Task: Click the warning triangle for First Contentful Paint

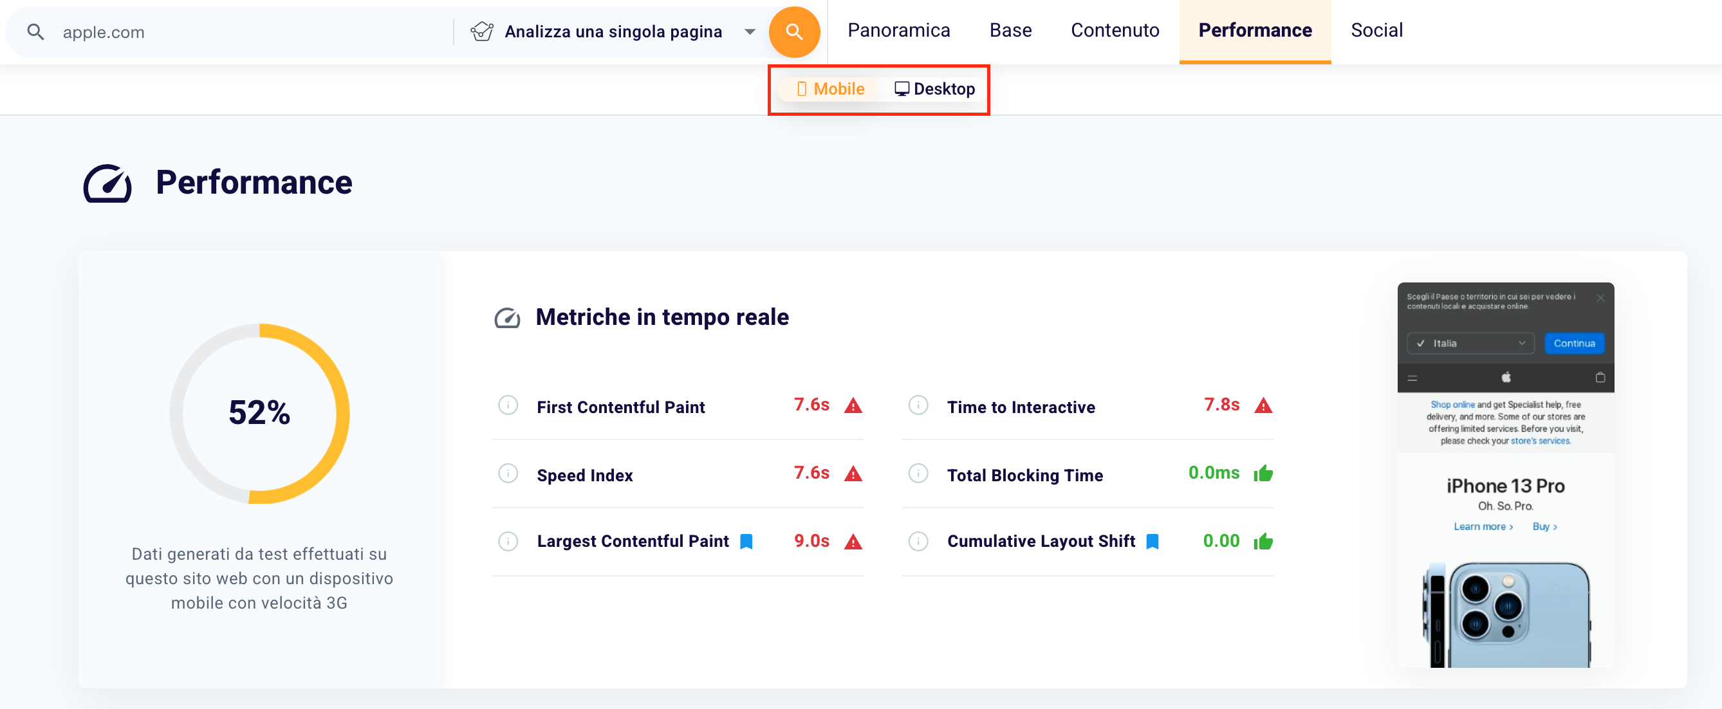Action: [853, 405]
